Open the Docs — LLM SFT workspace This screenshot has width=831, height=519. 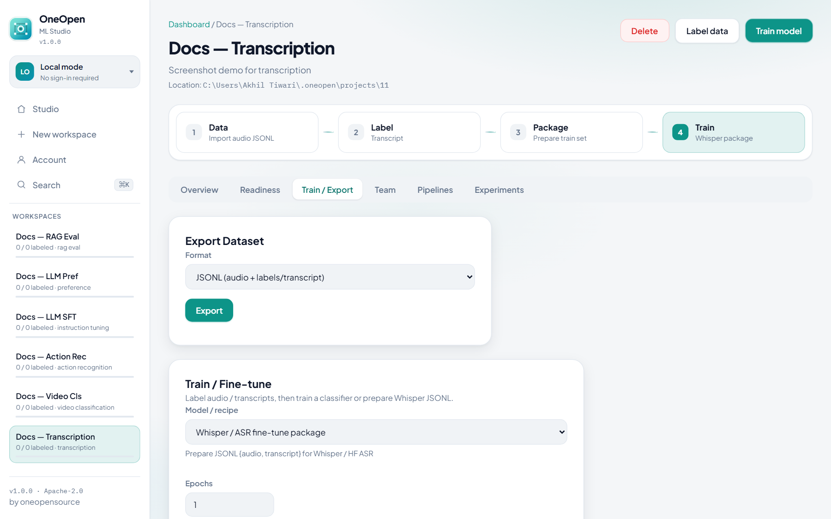pyautogui.click(x=75, y=322)
